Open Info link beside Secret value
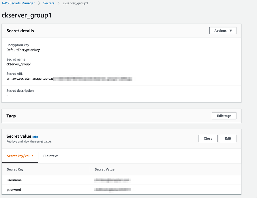The height and width of the screenshot is (198, 257). pyautogui.click(x=35, y=137)
